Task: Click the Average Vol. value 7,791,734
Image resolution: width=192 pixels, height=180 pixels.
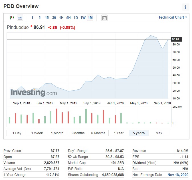Action: [x=52, y=169]
